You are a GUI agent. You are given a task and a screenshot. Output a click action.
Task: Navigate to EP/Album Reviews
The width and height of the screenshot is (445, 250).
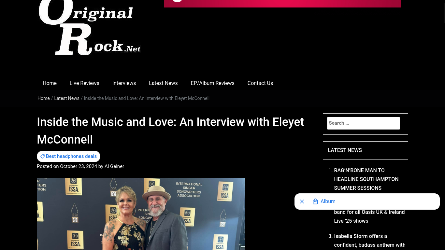[212, 83]
